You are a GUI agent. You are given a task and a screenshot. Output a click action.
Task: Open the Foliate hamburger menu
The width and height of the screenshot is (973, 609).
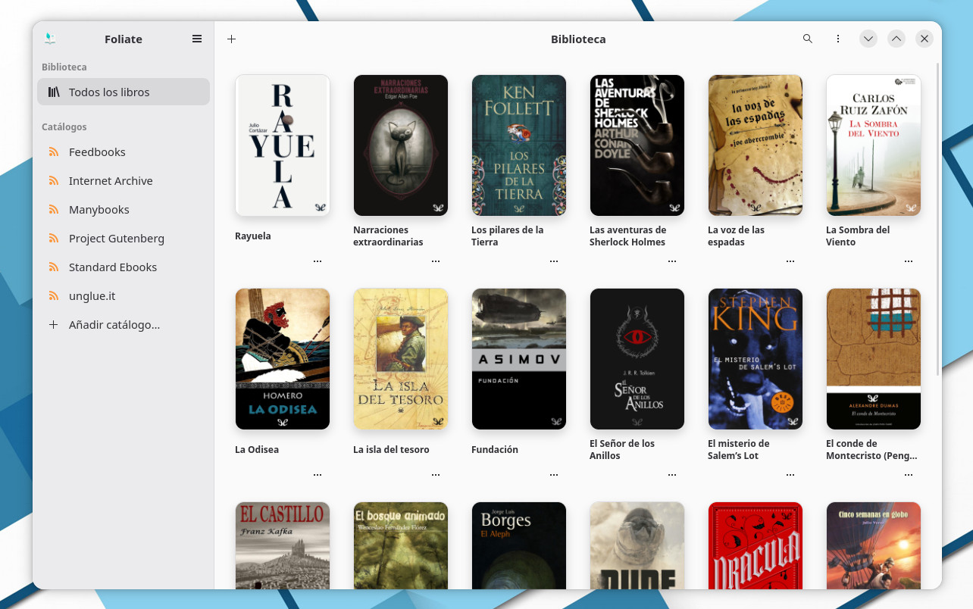tap(197, 39)
